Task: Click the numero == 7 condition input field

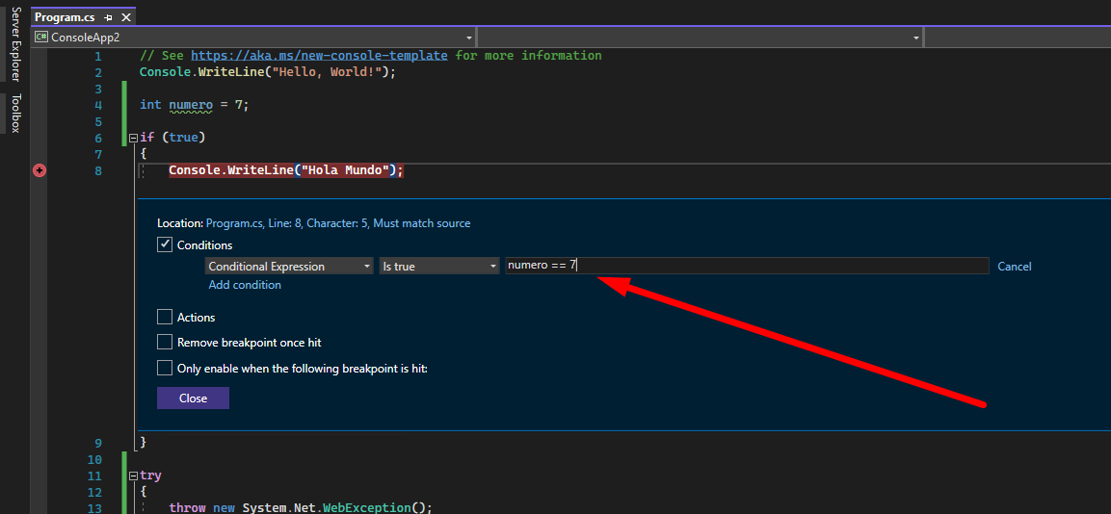Action: [x=747, y=266]
